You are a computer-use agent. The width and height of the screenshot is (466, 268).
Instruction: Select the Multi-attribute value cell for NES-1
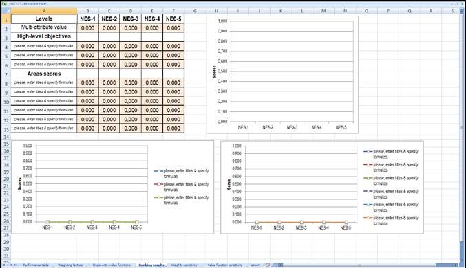coord(87,28)
